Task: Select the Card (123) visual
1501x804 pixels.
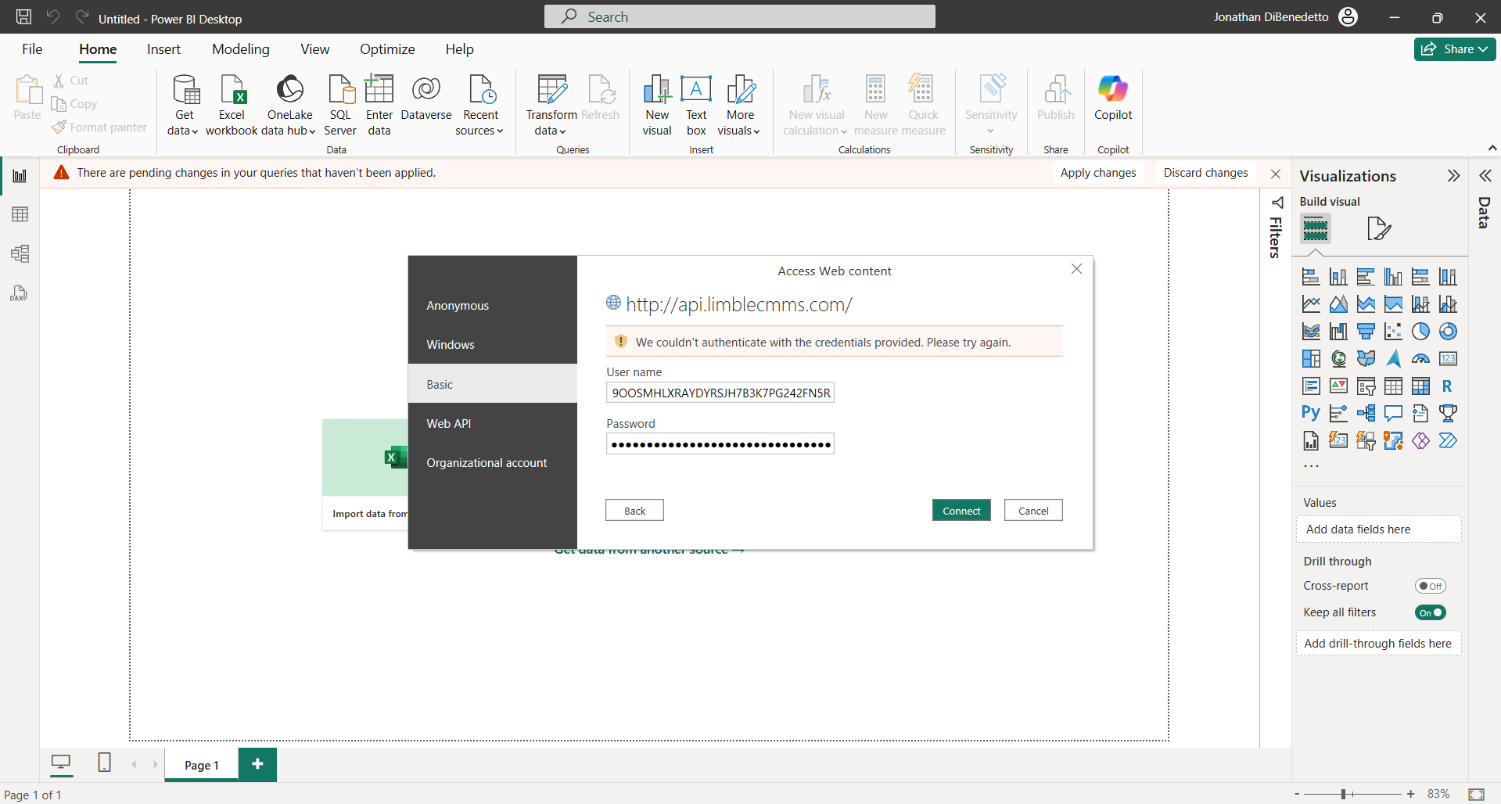Action: [1448, 359]
